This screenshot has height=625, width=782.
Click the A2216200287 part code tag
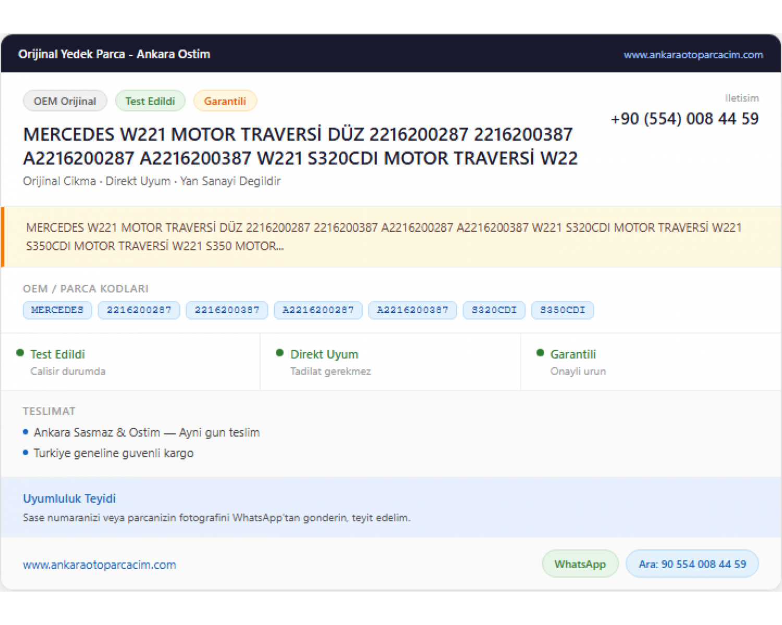tap(318, 310)
